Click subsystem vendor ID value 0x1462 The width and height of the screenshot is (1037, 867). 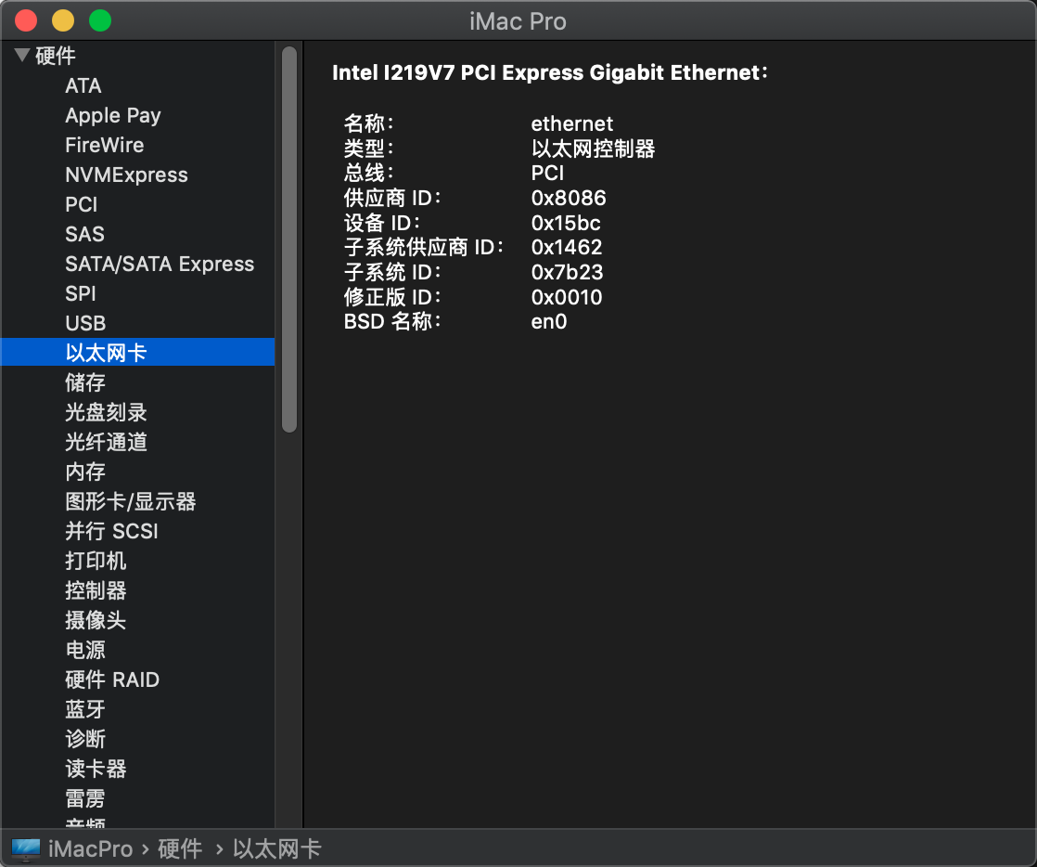pyautogui.click(x=567, y=248)
